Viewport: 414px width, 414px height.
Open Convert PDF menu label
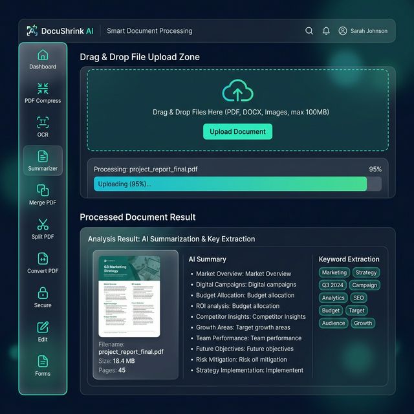(x=43, y=271)
